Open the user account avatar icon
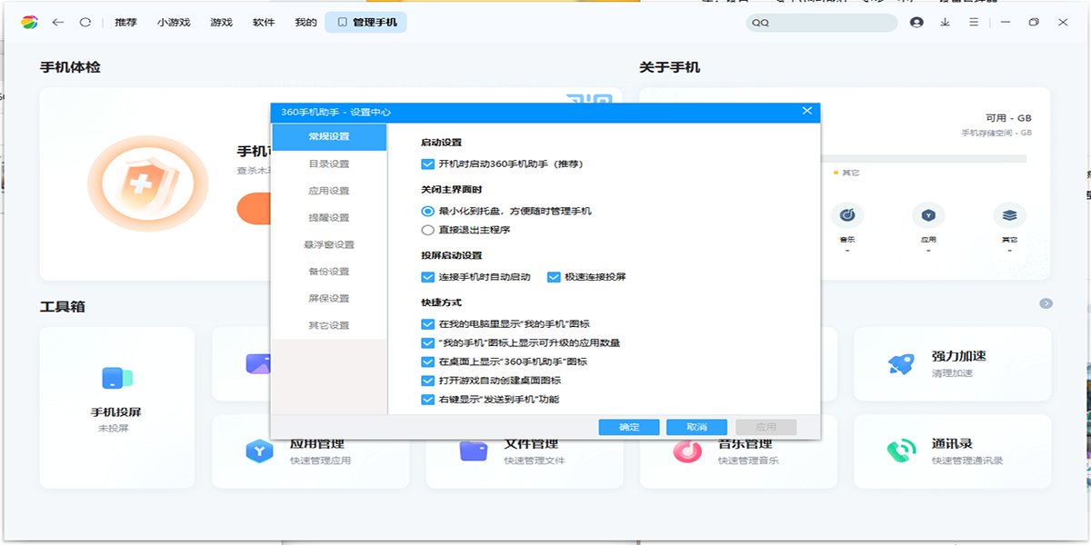This screenshot has height=545, width=1091. point(916,22)
